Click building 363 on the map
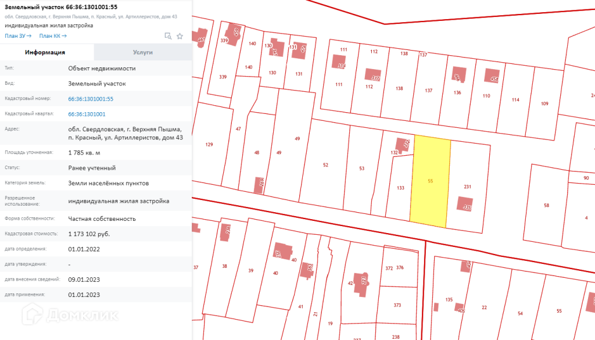The width and height of the screenshot is (595, 340). point(307,271)
